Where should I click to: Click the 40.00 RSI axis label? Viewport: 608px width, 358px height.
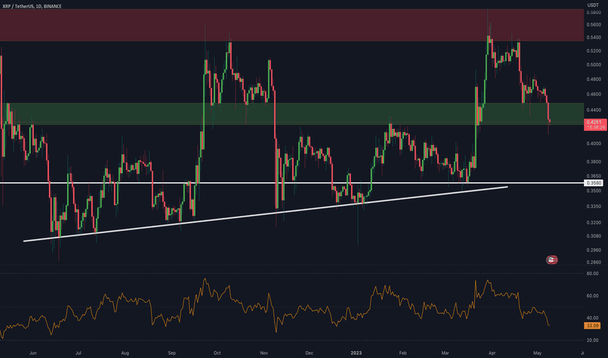point(592,318)
